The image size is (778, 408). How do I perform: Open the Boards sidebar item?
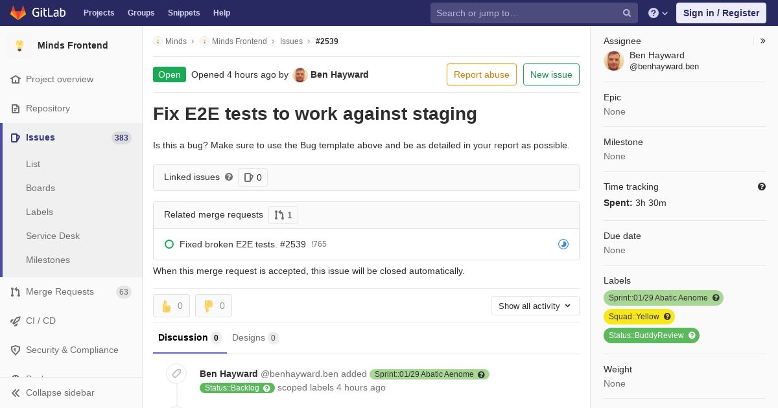[40, 188]
